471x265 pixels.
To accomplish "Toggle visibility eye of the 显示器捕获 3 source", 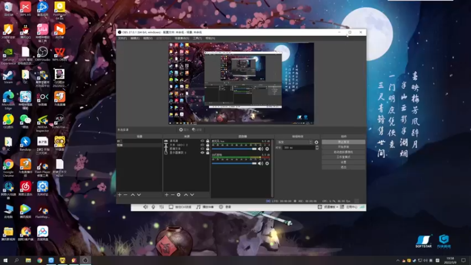I will [203, 153].
